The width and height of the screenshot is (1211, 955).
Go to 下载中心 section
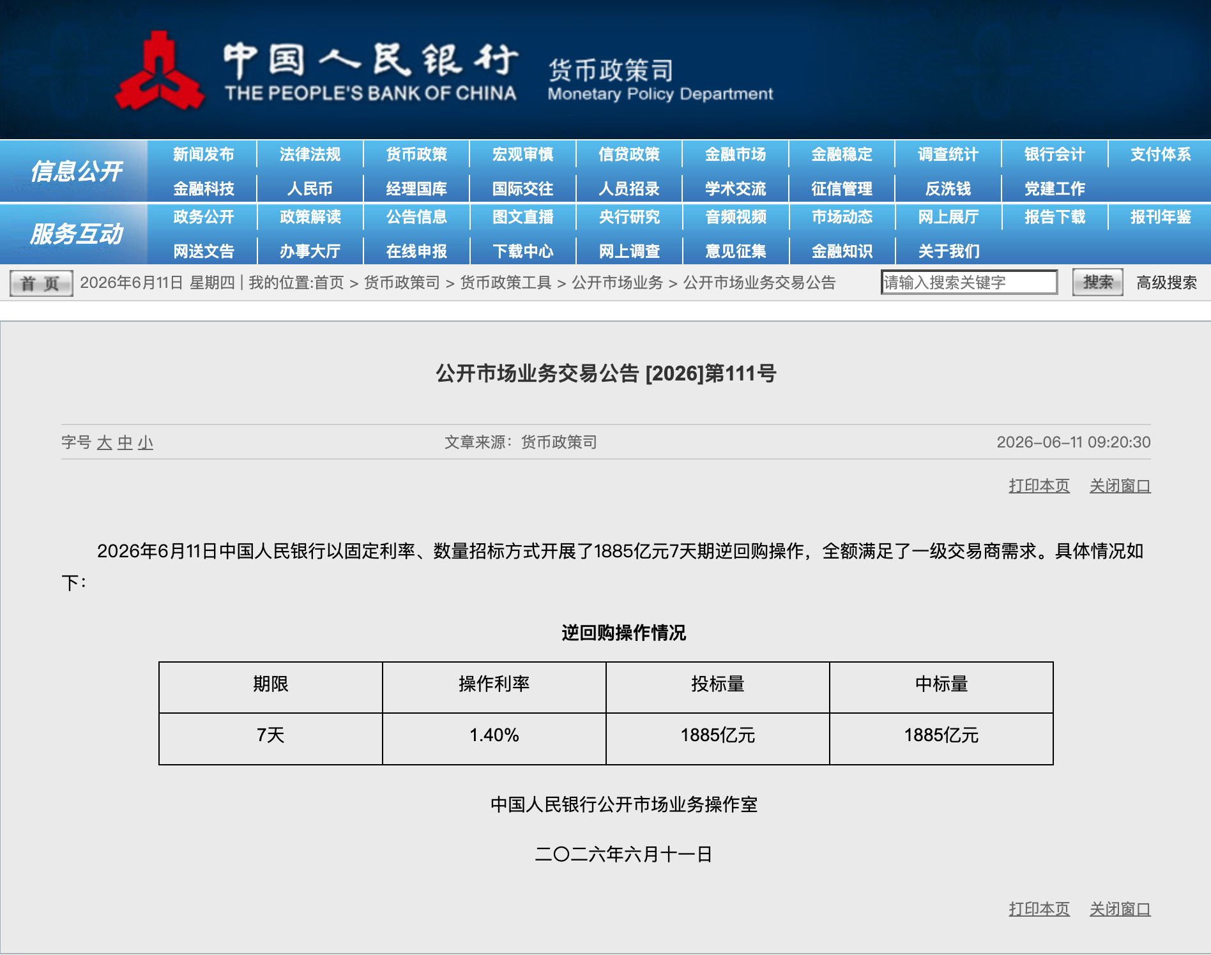tap(522, 252)
